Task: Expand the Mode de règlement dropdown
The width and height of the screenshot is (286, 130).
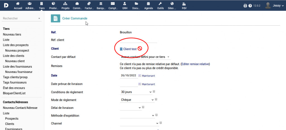Action: [137, 100]
